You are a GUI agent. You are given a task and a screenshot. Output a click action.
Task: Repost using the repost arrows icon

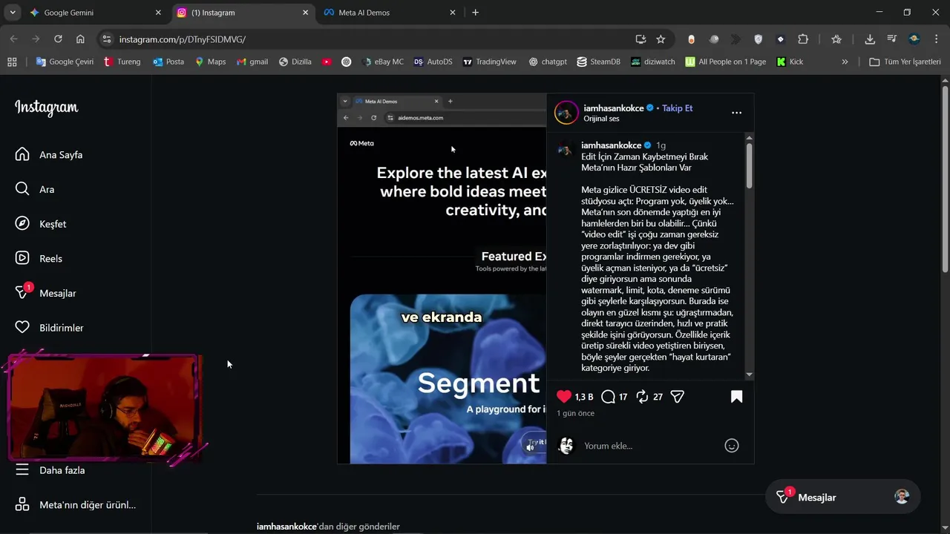(x=643, y=397)
